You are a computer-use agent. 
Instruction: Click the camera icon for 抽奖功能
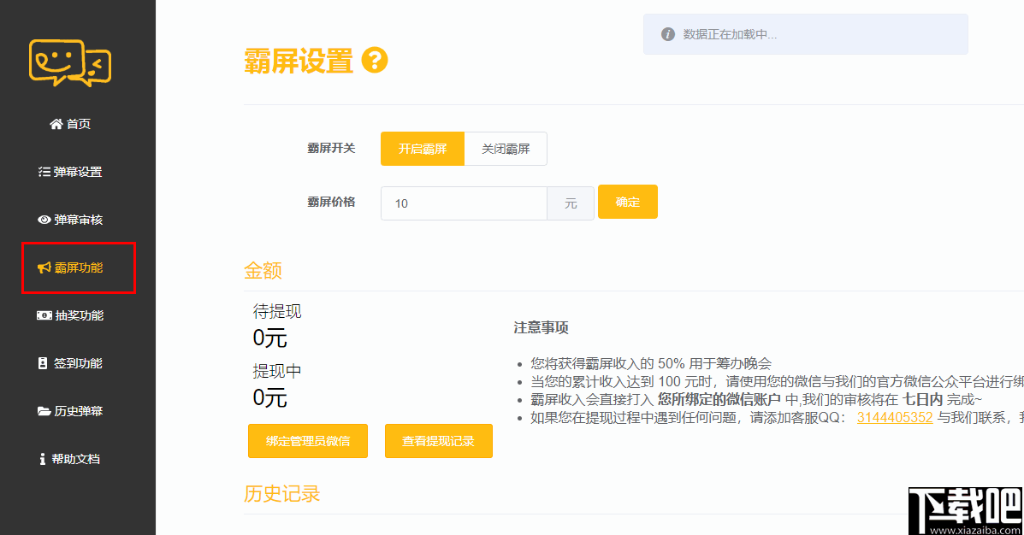pyautogui.click(x=45, y=315)
